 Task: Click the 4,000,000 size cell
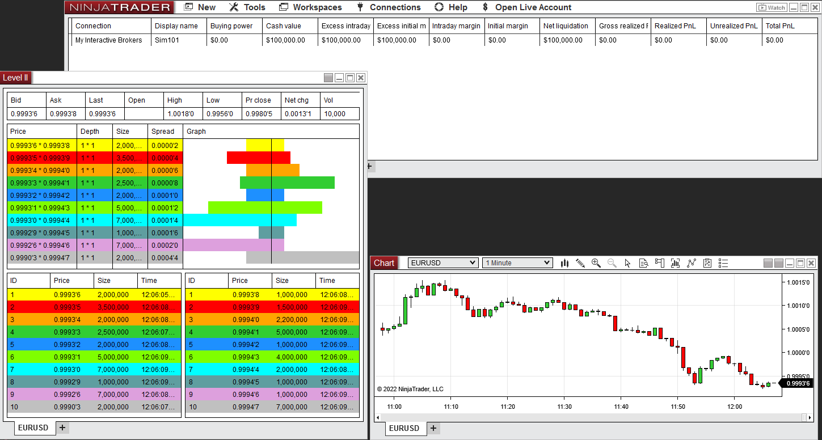coord(294,357)
